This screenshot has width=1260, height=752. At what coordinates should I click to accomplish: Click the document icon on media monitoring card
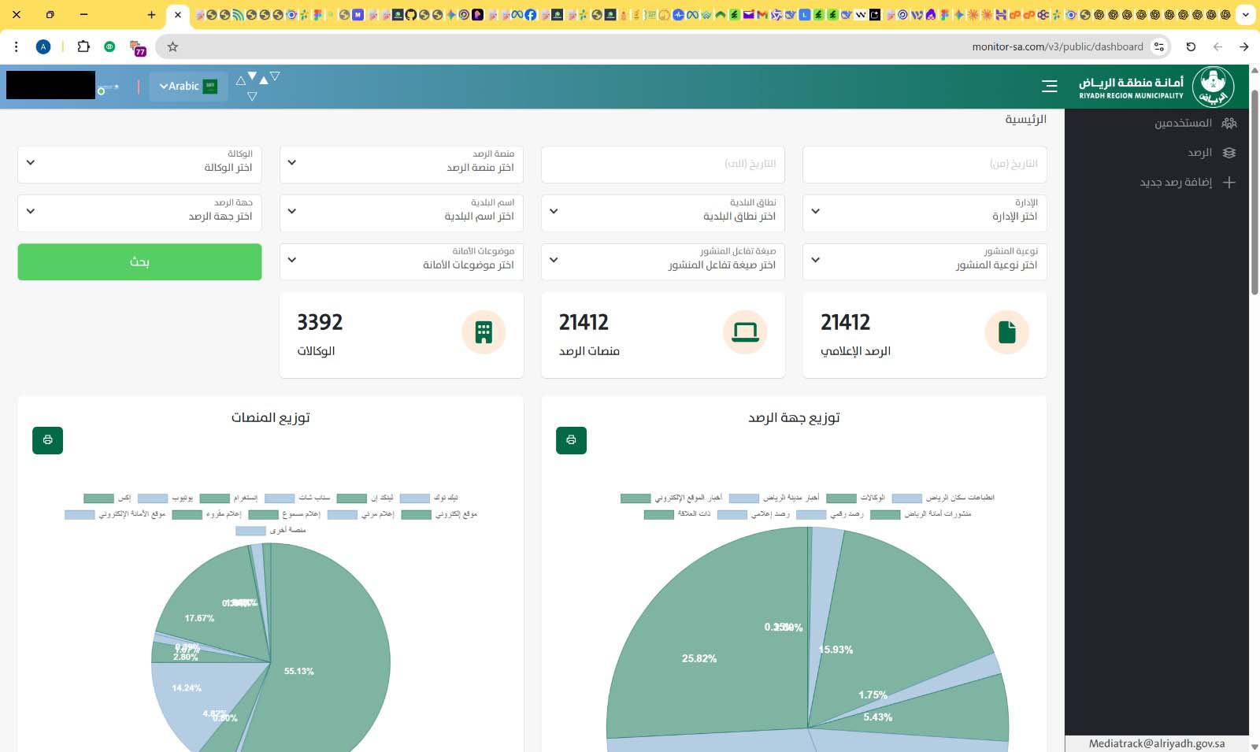click(1006, 332)
